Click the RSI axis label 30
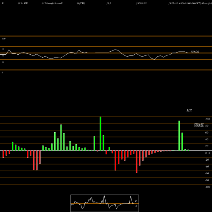This screenshot has width=212, height=212. point(3,62)
